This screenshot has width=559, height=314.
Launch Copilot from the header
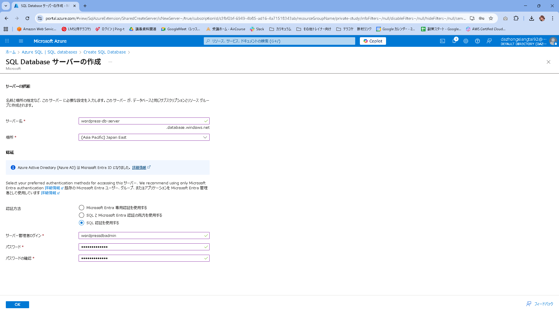373,41
